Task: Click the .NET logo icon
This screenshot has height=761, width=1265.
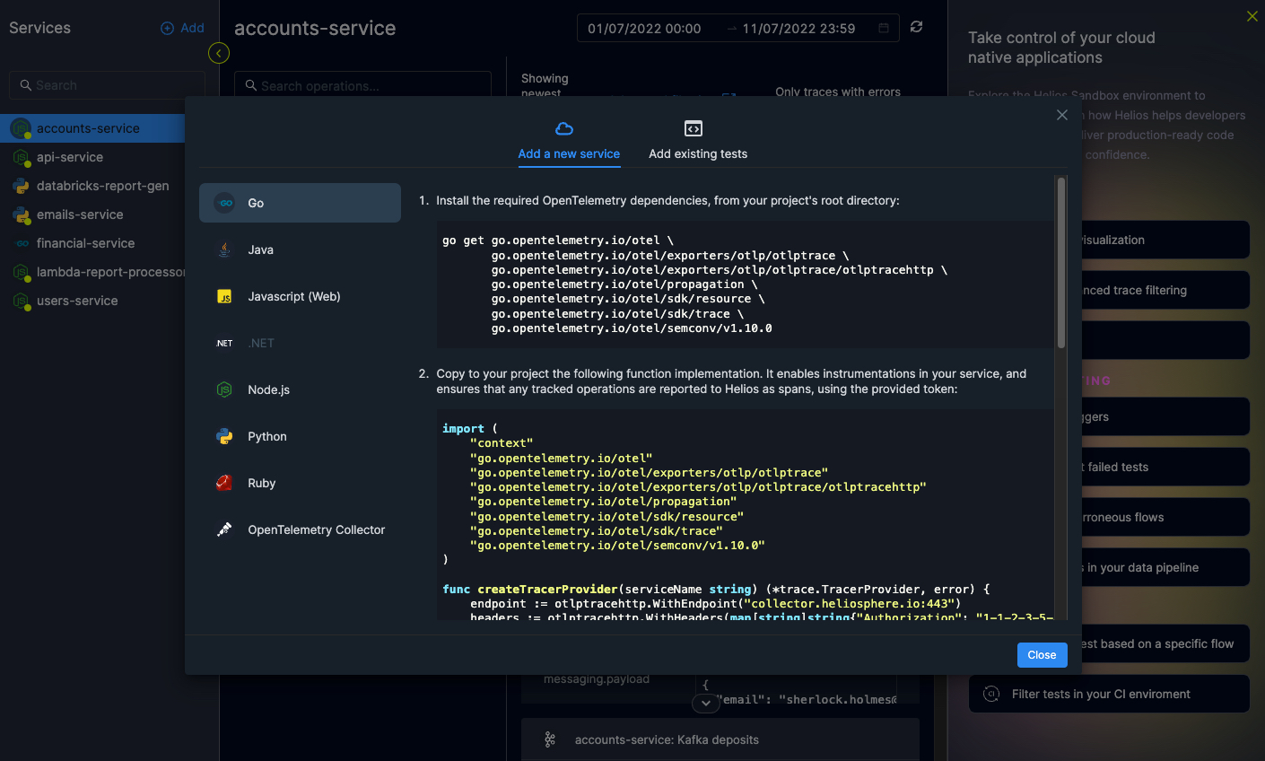Action: pos(224,343)
